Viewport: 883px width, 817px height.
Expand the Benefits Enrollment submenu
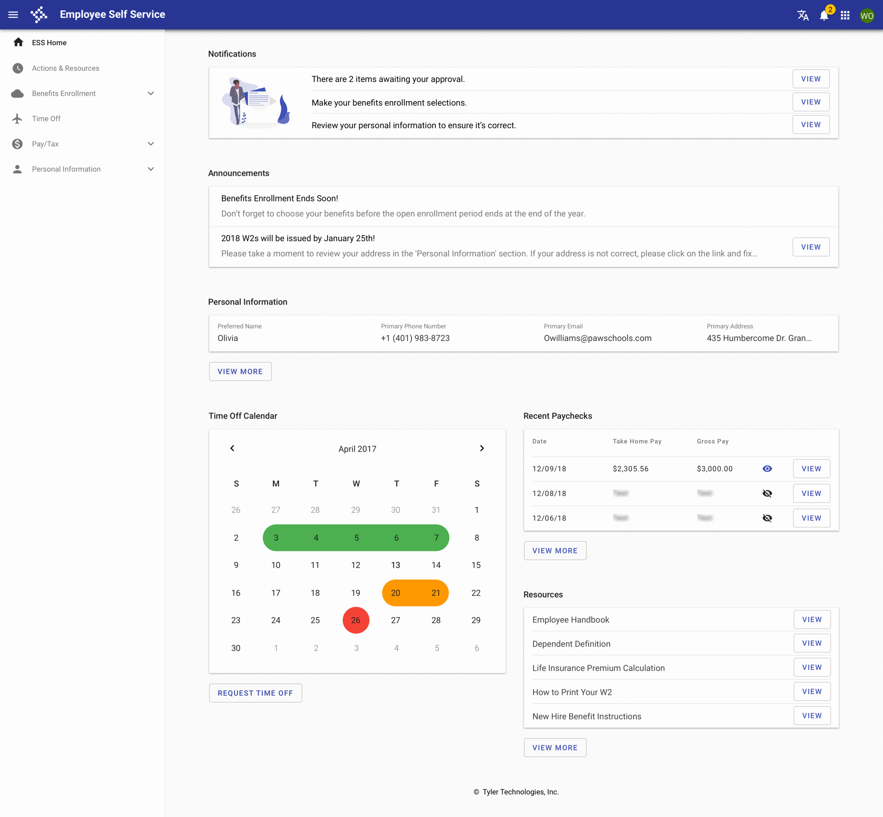151,93
